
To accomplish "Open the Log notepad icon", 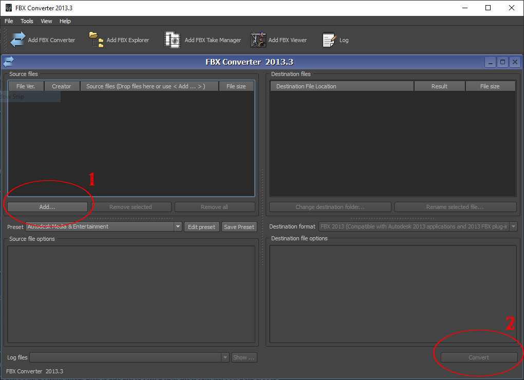I will point(329,40).
